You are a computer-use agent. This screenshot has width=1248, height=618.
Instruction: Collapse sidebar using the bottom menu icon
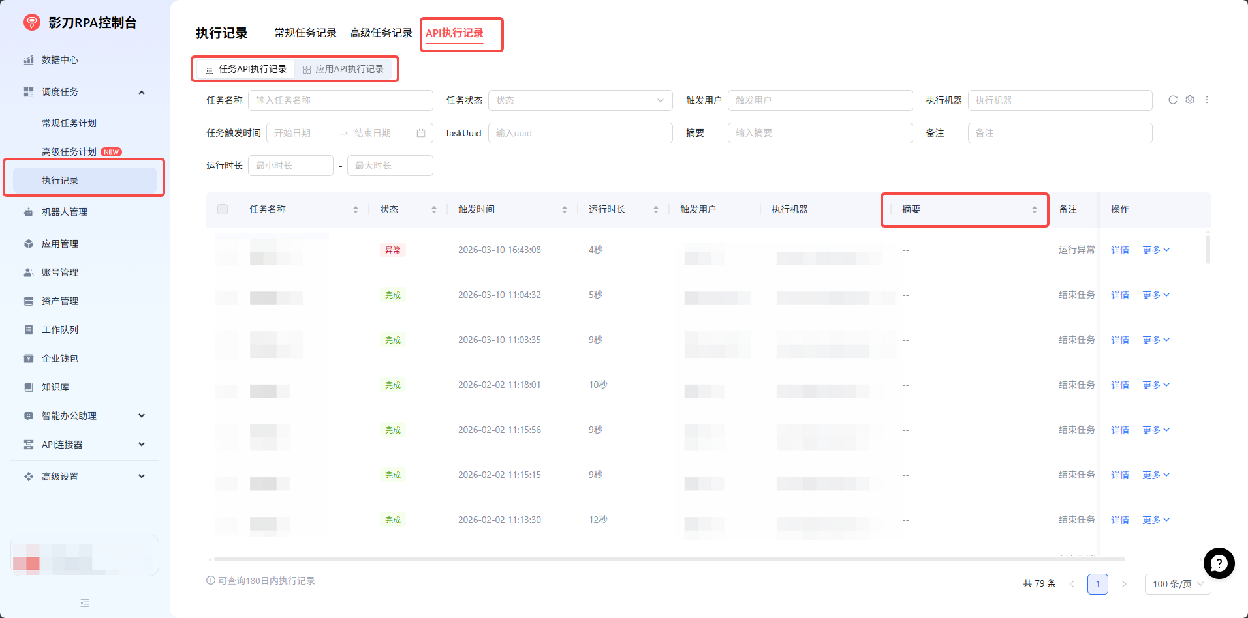point(85,603)
